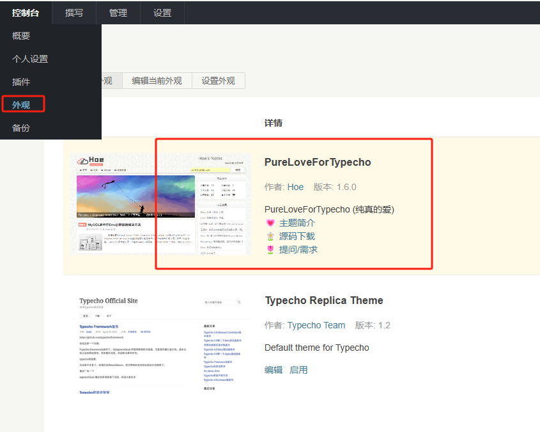Go to 个人设置 in the dropdown
The height and width of the screenshot is (432, 540).
30,59
